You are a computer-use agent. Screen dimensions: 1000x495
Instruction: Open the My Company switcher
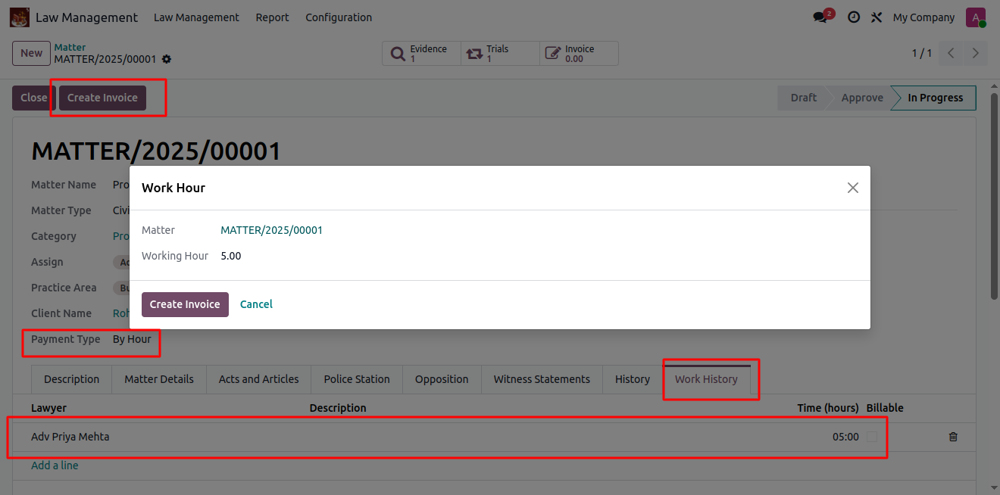tap(923, 17)
